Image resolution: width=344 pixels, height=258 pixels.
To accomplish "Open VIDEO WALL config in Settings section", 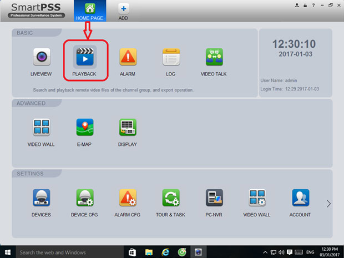I will click(257, 198).
